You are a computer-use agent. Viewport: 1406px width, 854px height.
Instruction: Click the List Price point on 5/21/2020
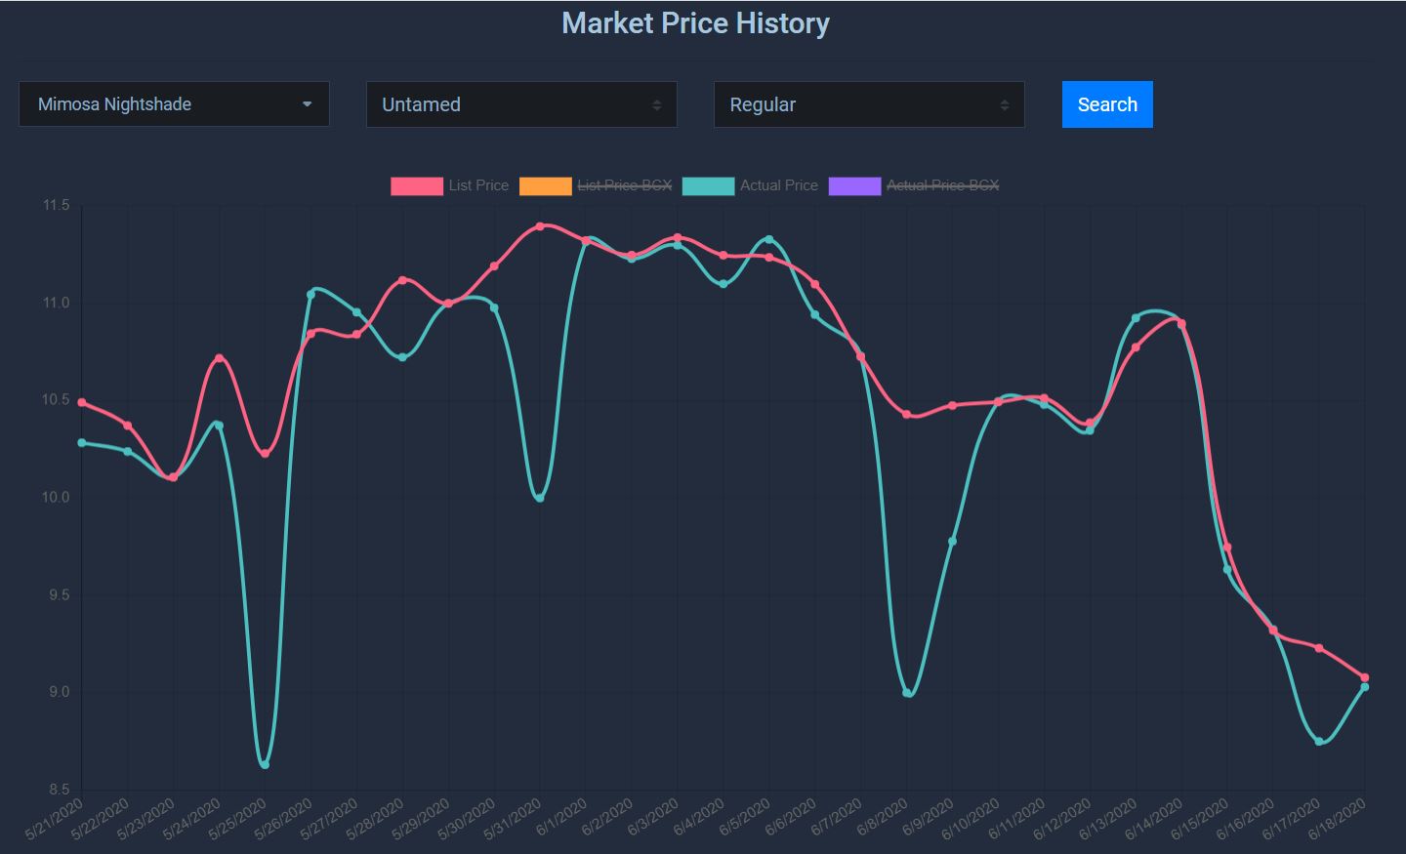pos(82,402)
